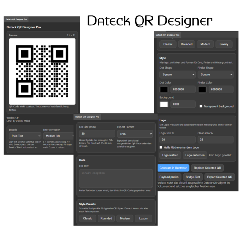Screen dimensions: 242x242
Task: Click the Dot Color hex field #000000
Action: 183,89
